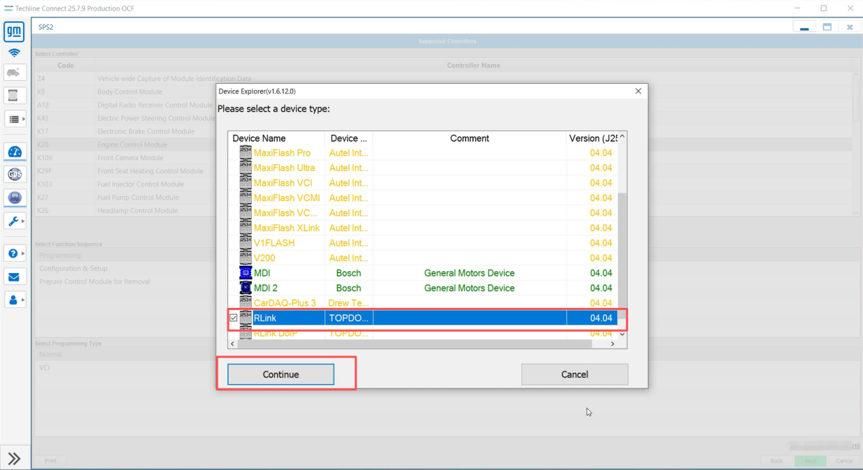Expand the wrench tools menu

coord(15,221)
